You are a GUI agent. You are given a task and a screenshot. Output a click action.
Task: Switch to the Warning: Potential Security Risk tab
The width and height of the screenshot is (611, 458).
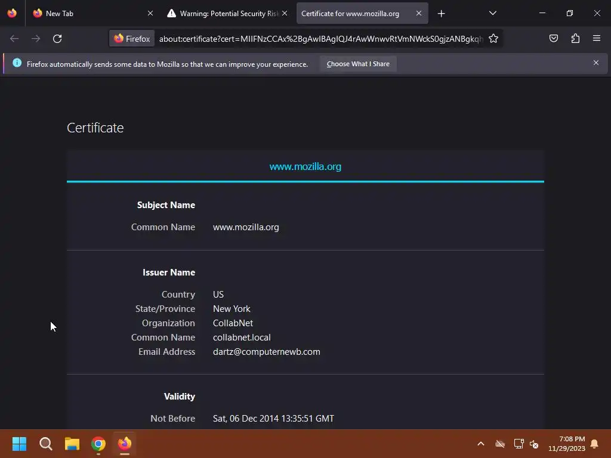(x=229, y=13)
